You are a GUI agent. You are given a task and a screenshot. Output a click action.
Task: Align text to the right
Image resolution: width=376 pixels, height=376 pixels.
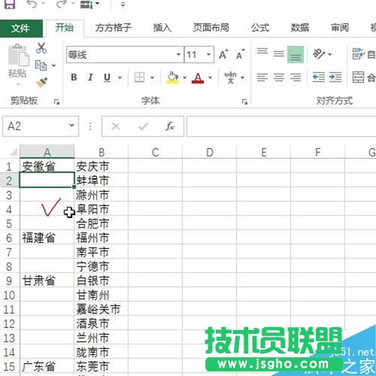click(x=296, y=77)
